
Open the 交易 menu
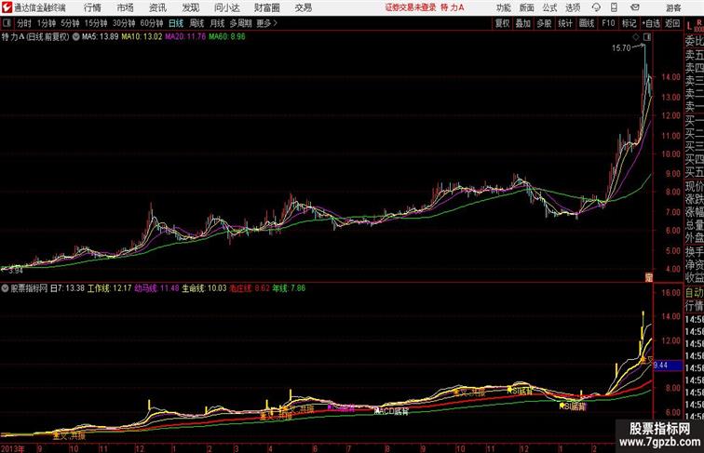[x=304, y=7]
